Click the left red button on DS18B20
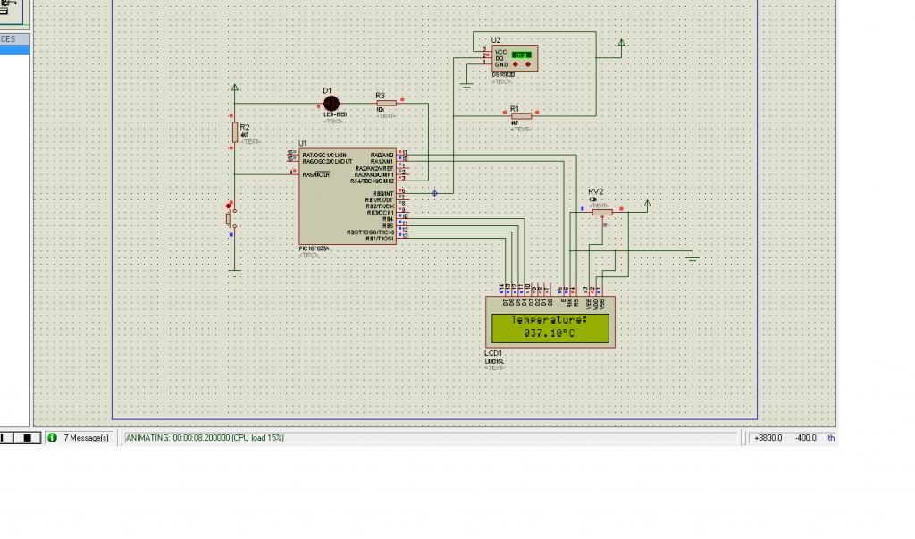The height and width of the screenshot is (539, 915). 516,64
